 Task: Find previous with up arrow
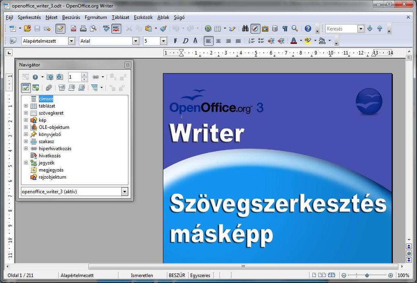(380, 28)
